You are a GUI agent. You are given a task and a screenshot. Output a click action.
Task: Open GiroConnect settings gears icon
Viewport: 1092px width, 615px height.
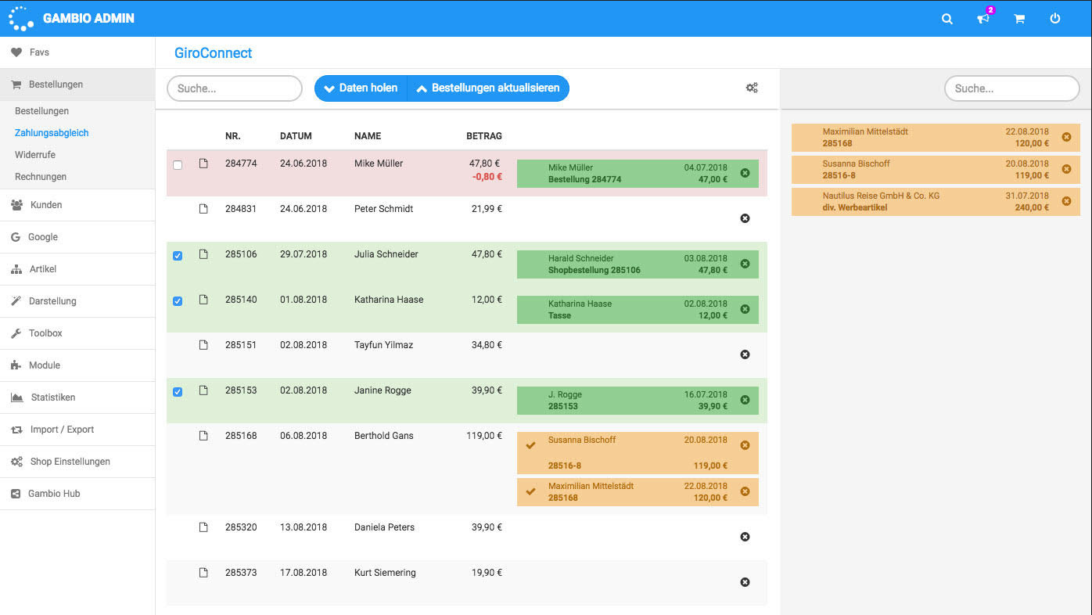(x=752, y=88)
